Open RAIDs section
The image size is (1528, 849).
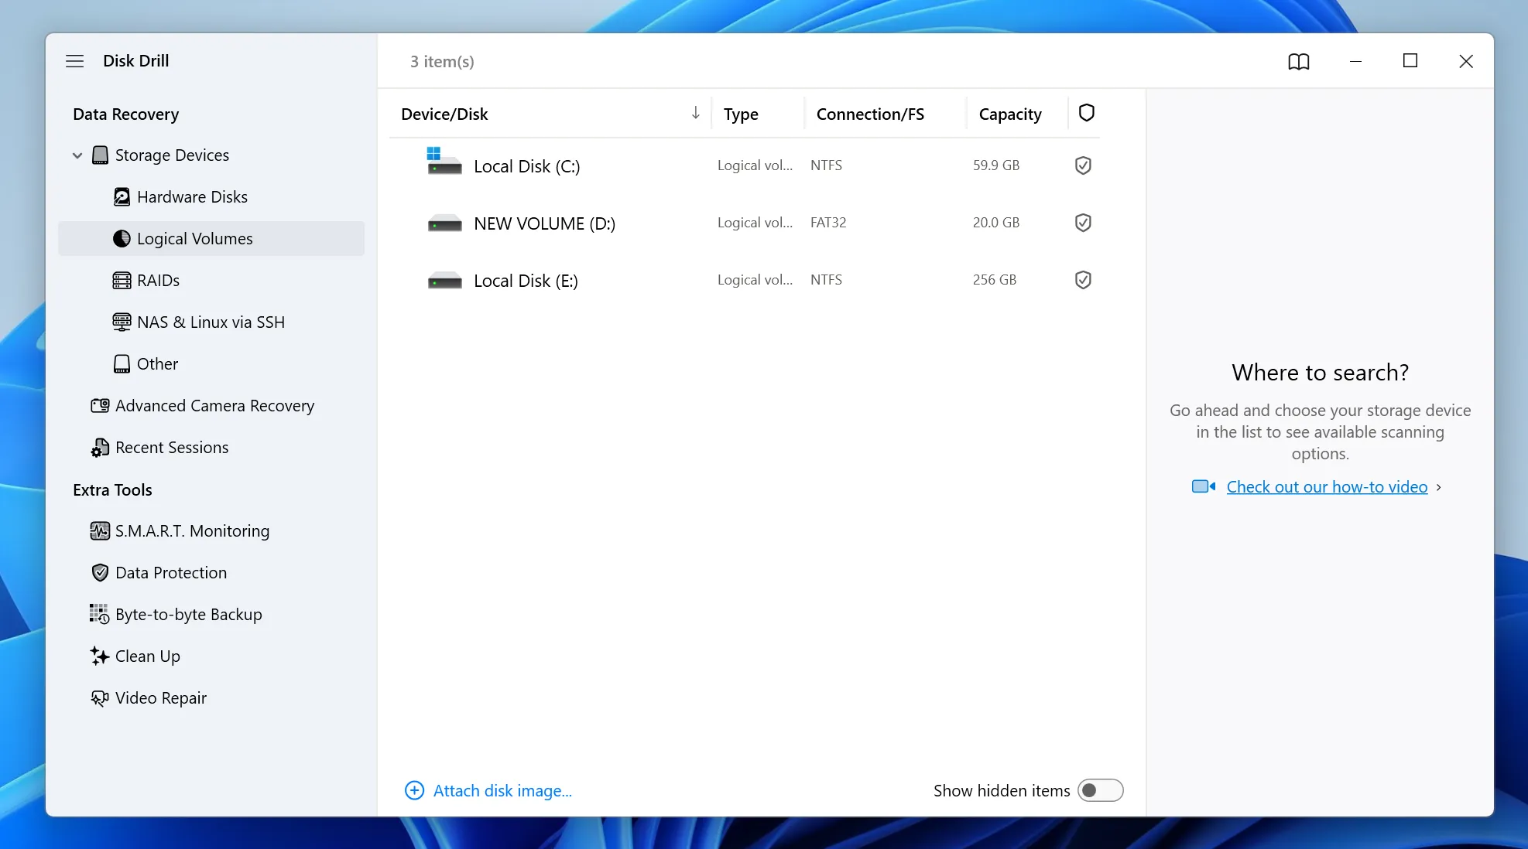(158, 281)
